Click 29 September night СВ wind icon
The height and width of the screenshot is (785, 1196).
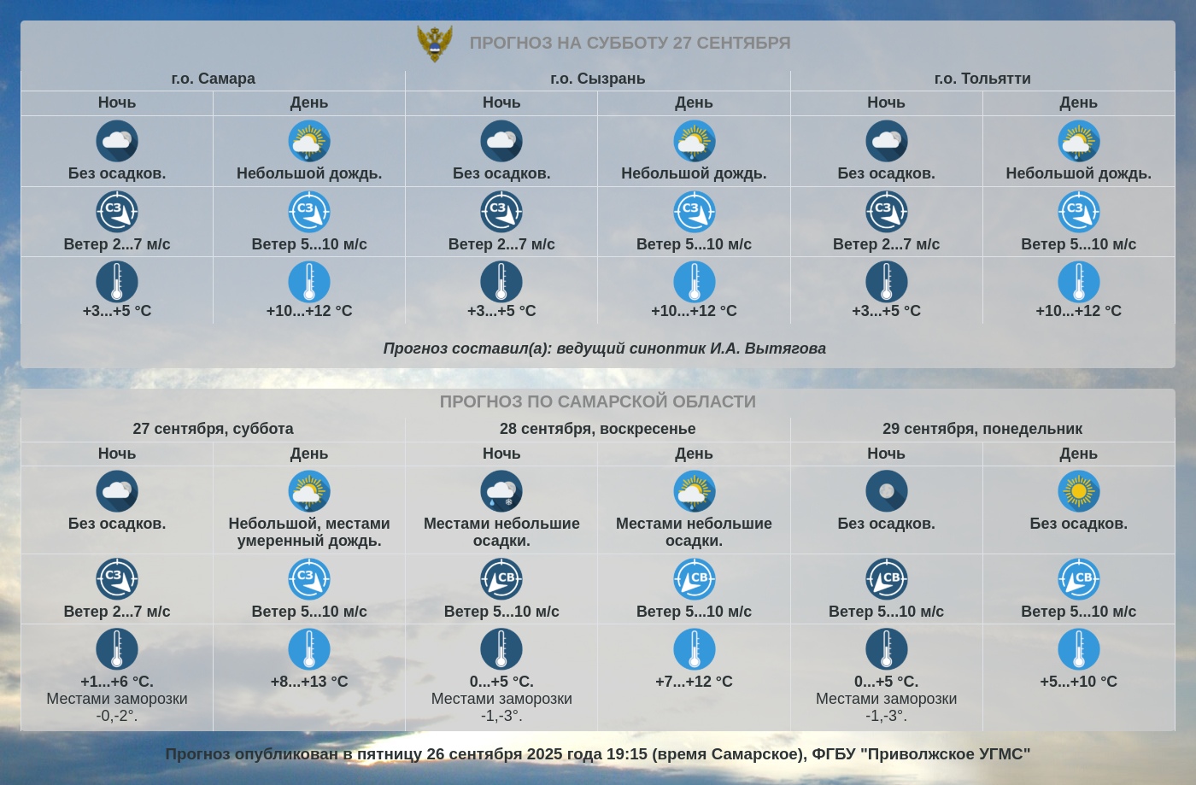click(887, 579)
